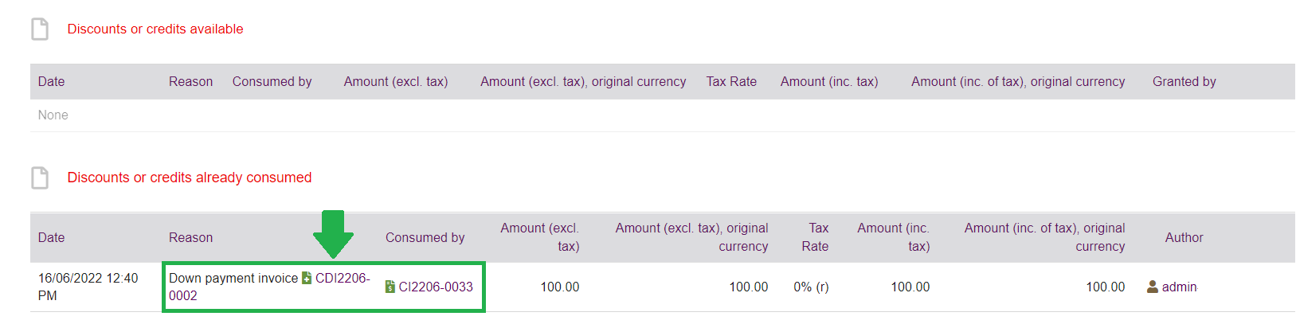Click the 0% (r) tax rate cell
Viewport: 1296px width, 324px height.
811,287
